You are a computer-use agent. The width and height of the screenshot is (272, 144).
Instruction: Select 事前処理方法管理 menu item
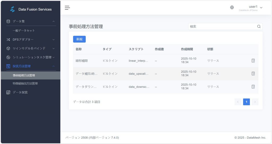coord(24,75)
